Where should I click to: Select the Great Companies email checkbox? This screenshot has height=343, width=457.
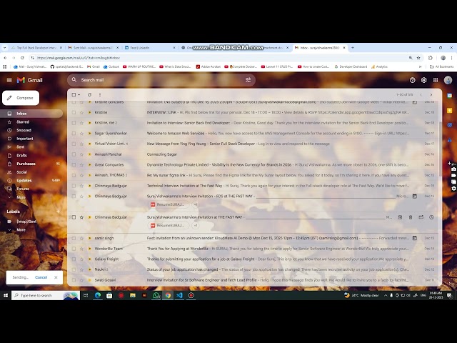click(x=74, y=165)
